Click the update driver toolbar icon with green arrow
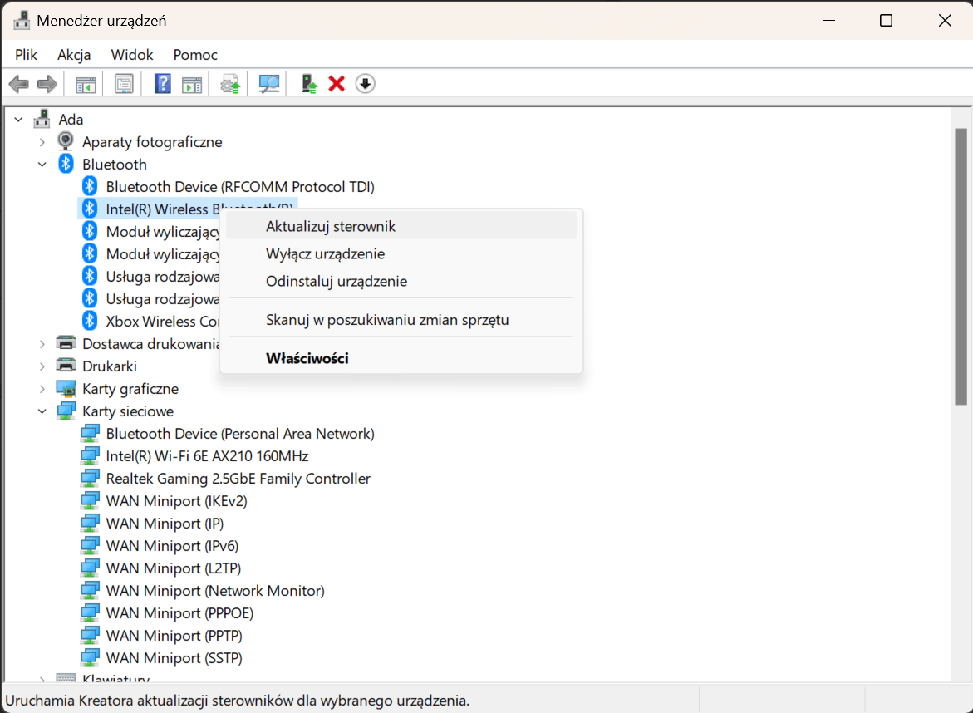973x713 pixels. (x=309, y=84)
